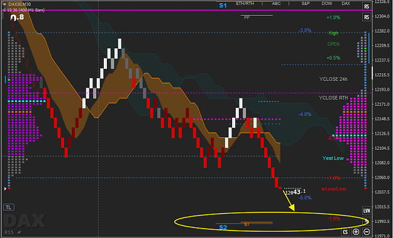Click the red wLow/Low label
393x238 pixels.
[x=334, y=189]
